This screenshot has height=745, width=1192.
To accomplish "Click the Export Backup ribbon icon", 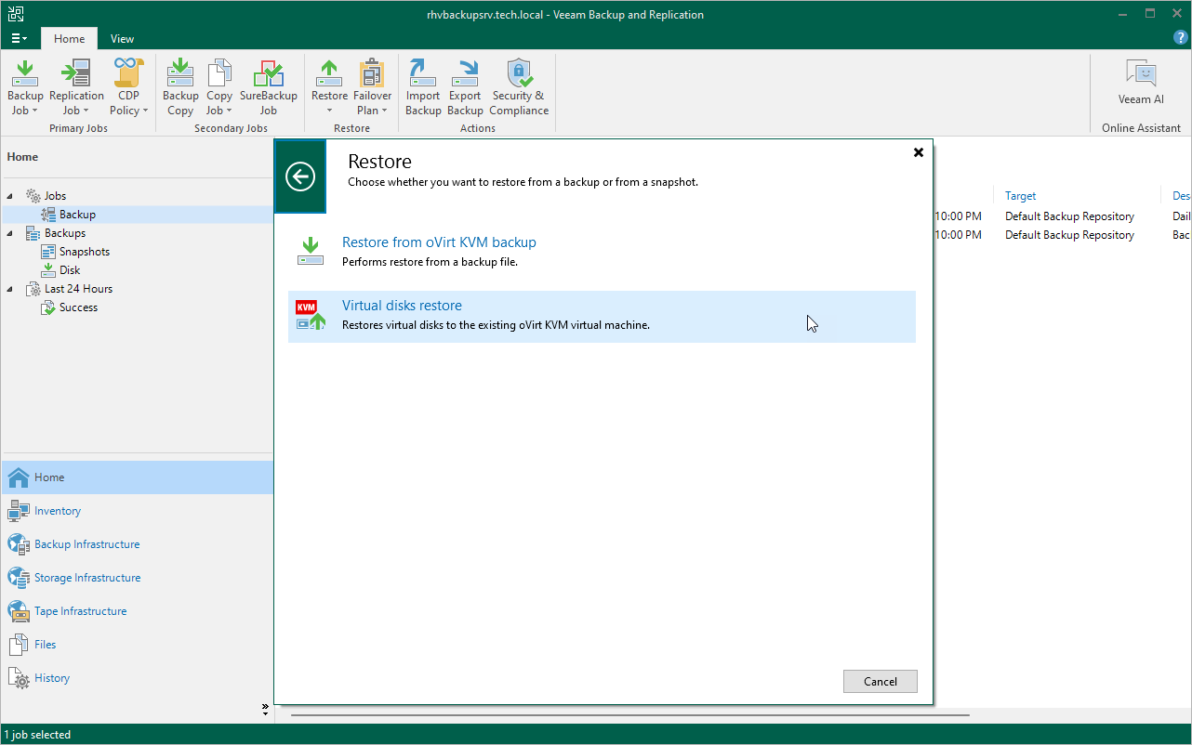I will click(x=465, y=87).
